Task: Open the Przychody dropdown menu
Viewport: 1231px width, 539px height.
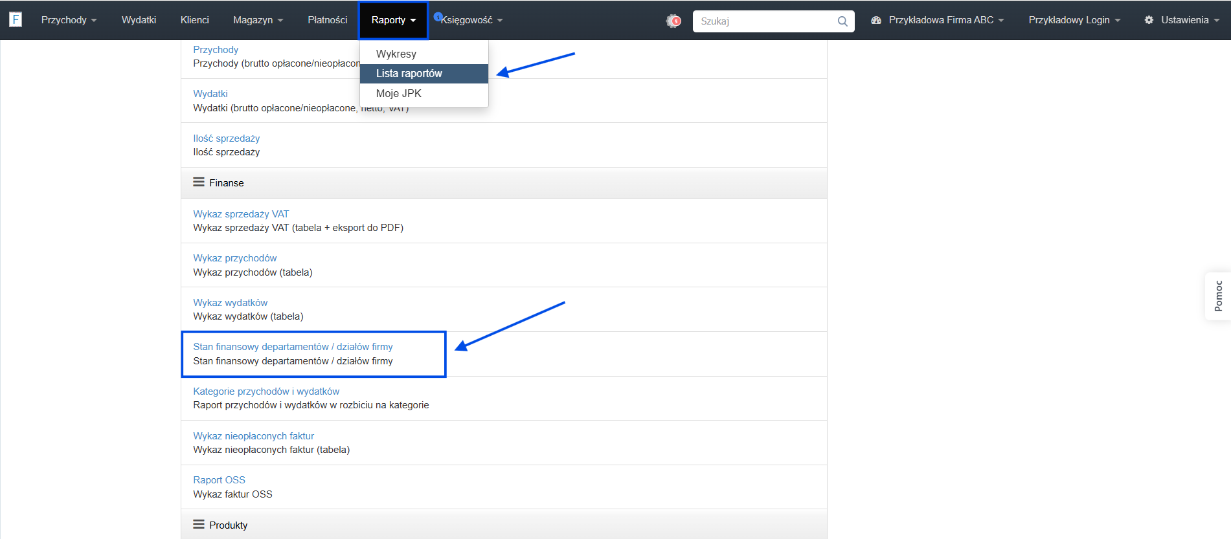Action: click(69, 20)
